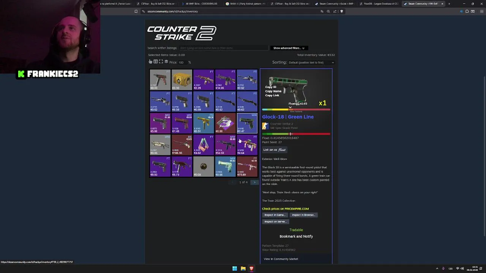The height and width of the screenshot is (273, 486).
Task: Click List on csfloat button
Action: [275, 150]
